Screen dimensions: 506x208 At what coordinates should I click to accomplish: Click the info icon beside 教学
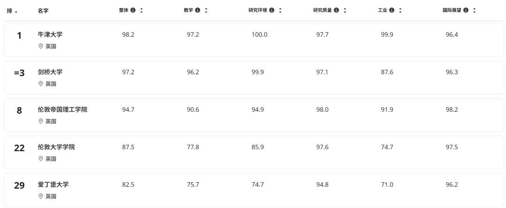(x=198, y=10)
